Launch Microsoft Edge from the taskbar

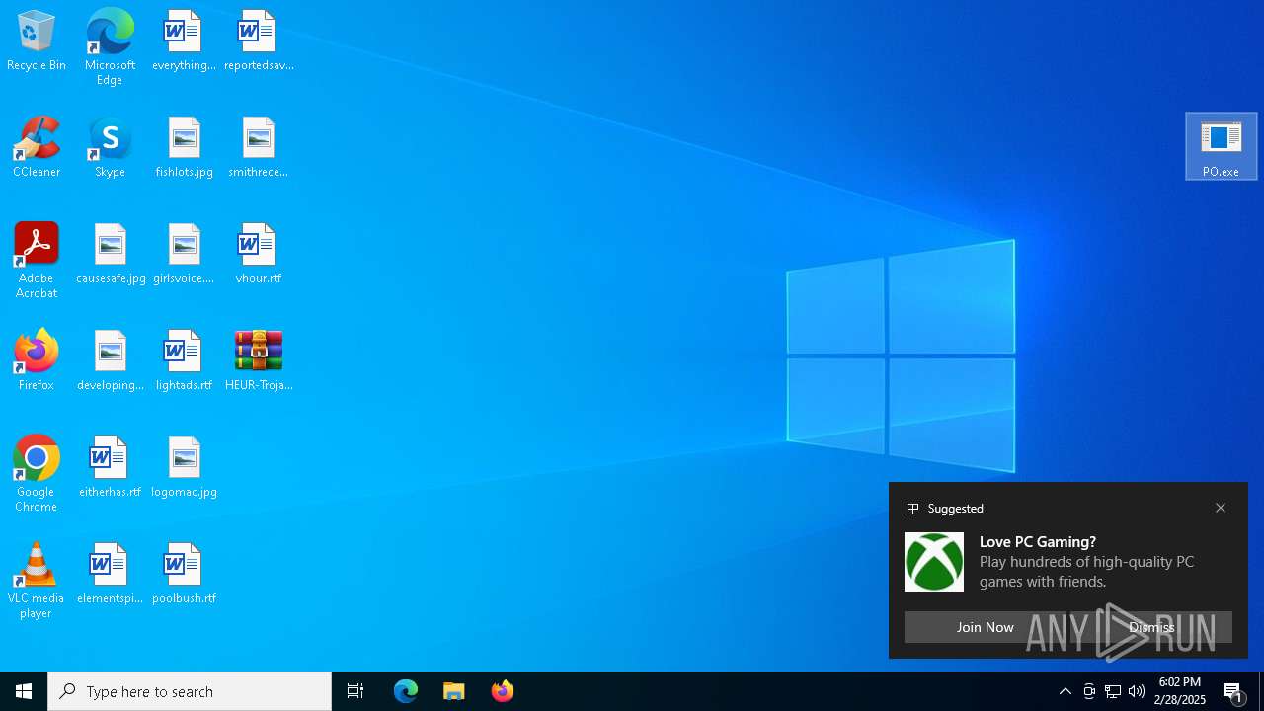(x=406, y=691)
